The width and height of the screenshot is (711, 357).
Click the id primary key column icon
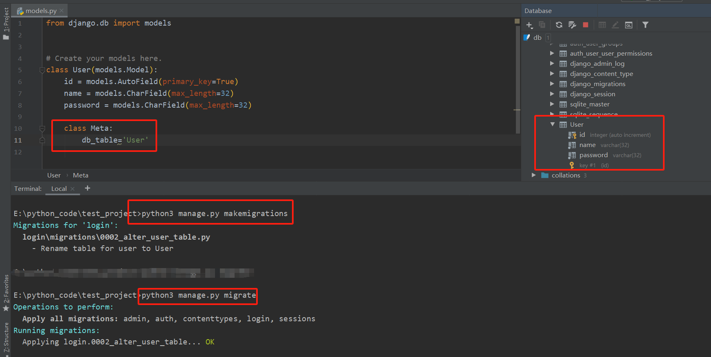pos(572,135)
